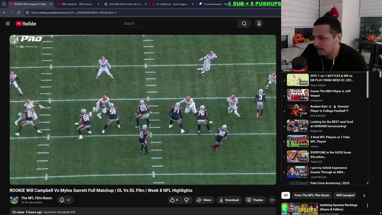Download the video
Screen dimensions: 382x215
[x=229, y=200]
